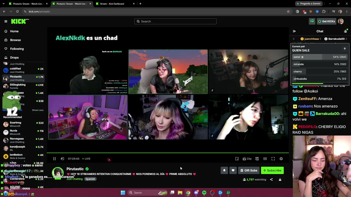Image resolution: width=351 pixels, height=197 pixels.
Task: Reload the current page
Action: point(17,11)
